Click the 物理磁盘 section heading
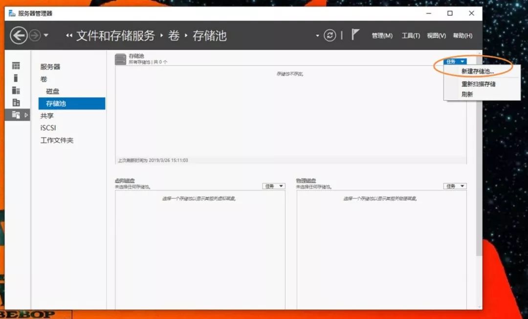Image resolution: width=528 pixels, height=319 pixels. tap(306, 181)
